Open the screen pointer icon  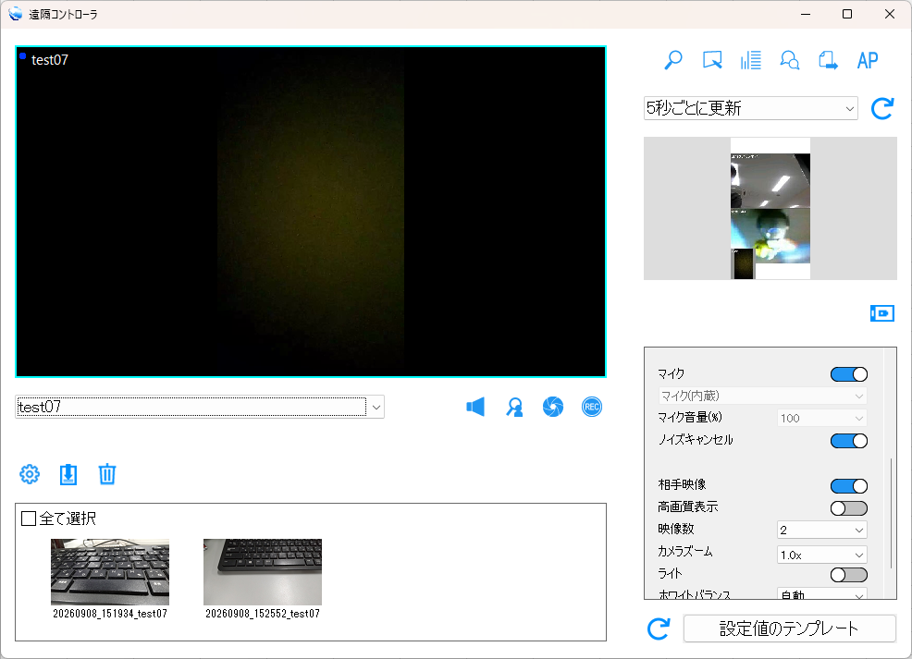(712, 60)
